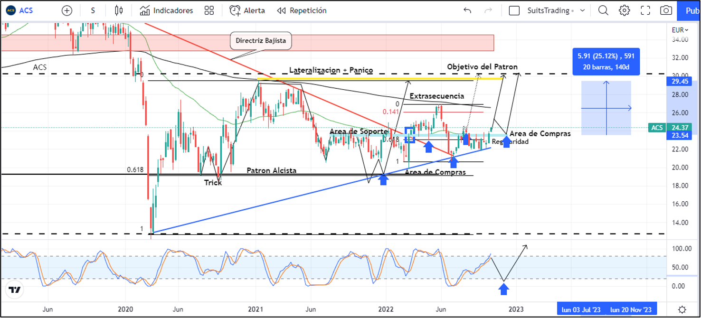Click the quick search magnifier icon
This screenshot has height=318, width=701.
pyautogui.click(x=603, y=10)
